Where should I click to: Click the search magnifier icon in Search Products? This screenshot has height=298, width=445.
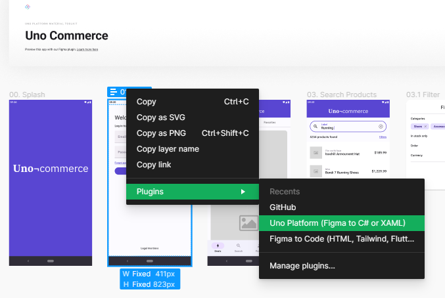316,126
